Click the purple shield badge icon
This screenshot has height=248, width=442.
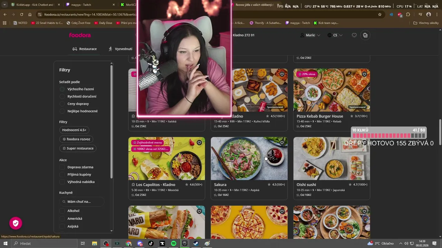click(x=16, y=223)
